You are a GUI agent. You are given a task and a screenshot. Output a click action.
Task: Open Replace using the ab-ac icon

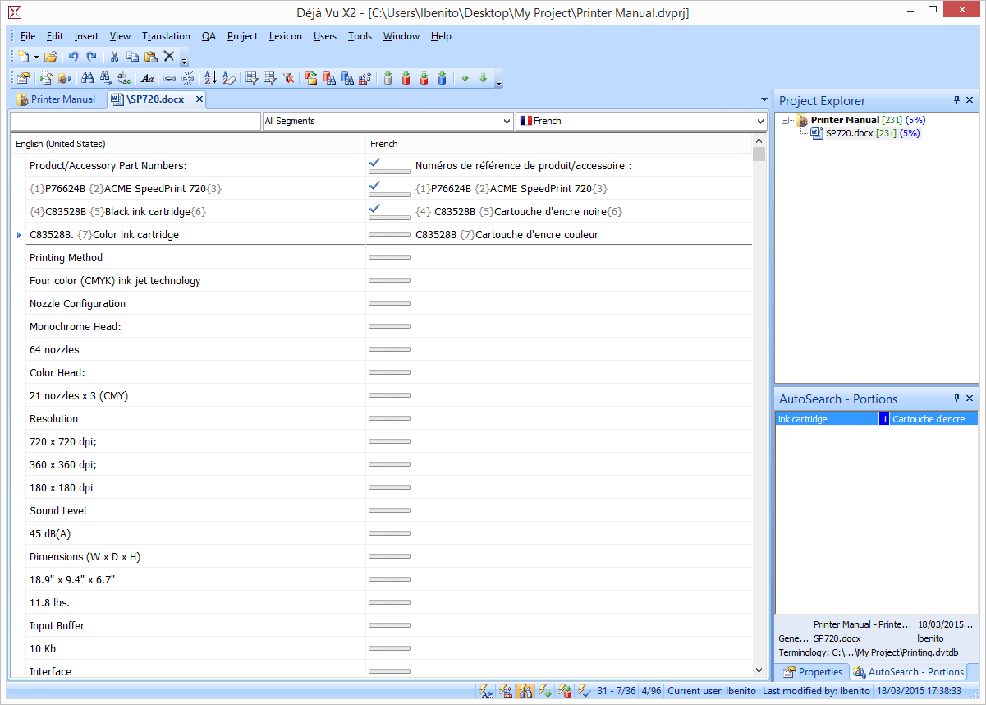click(124, 78)
